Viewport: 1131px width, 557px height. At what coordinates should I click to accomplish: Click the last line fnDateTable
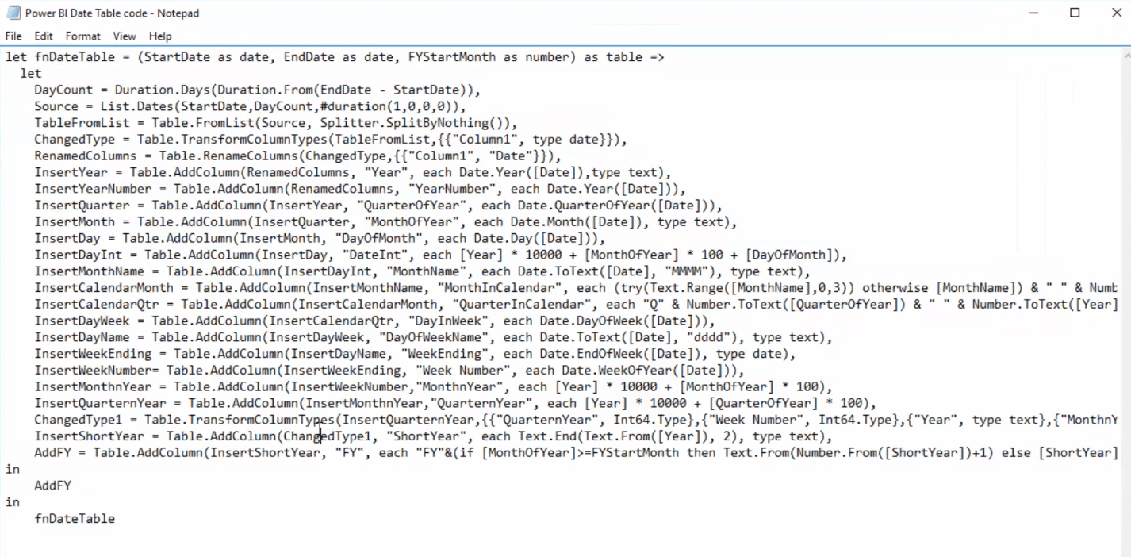[x=75, y=519]
